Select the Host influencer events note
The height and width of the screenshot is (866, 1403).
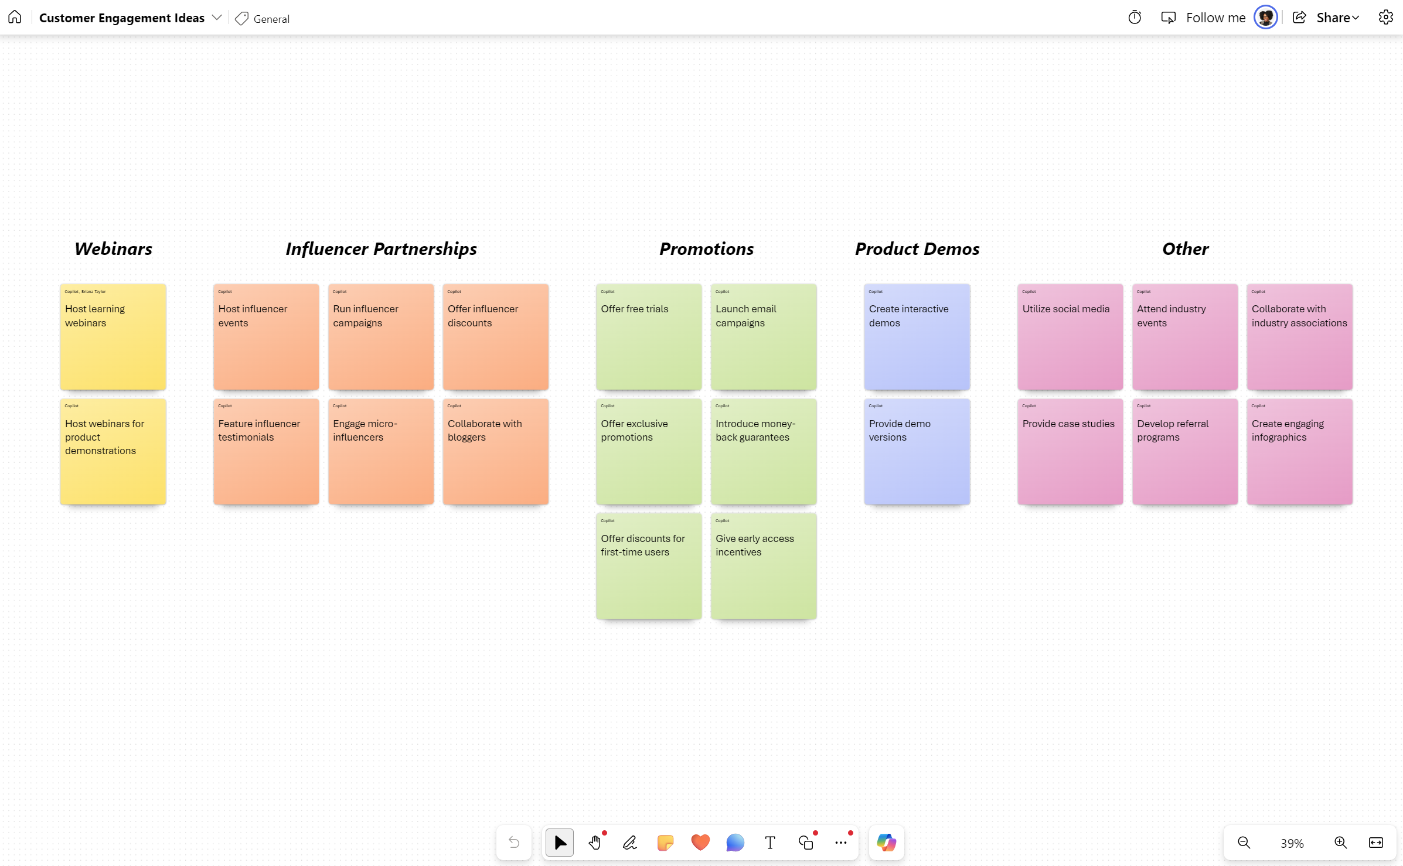click(x=266, y=337)
